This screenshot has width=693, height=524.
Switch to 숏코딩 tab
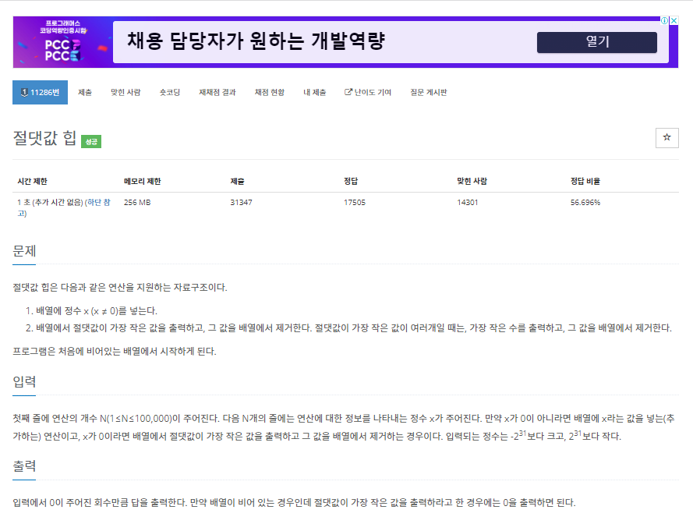pyautogui.click(x=170, y=93)
